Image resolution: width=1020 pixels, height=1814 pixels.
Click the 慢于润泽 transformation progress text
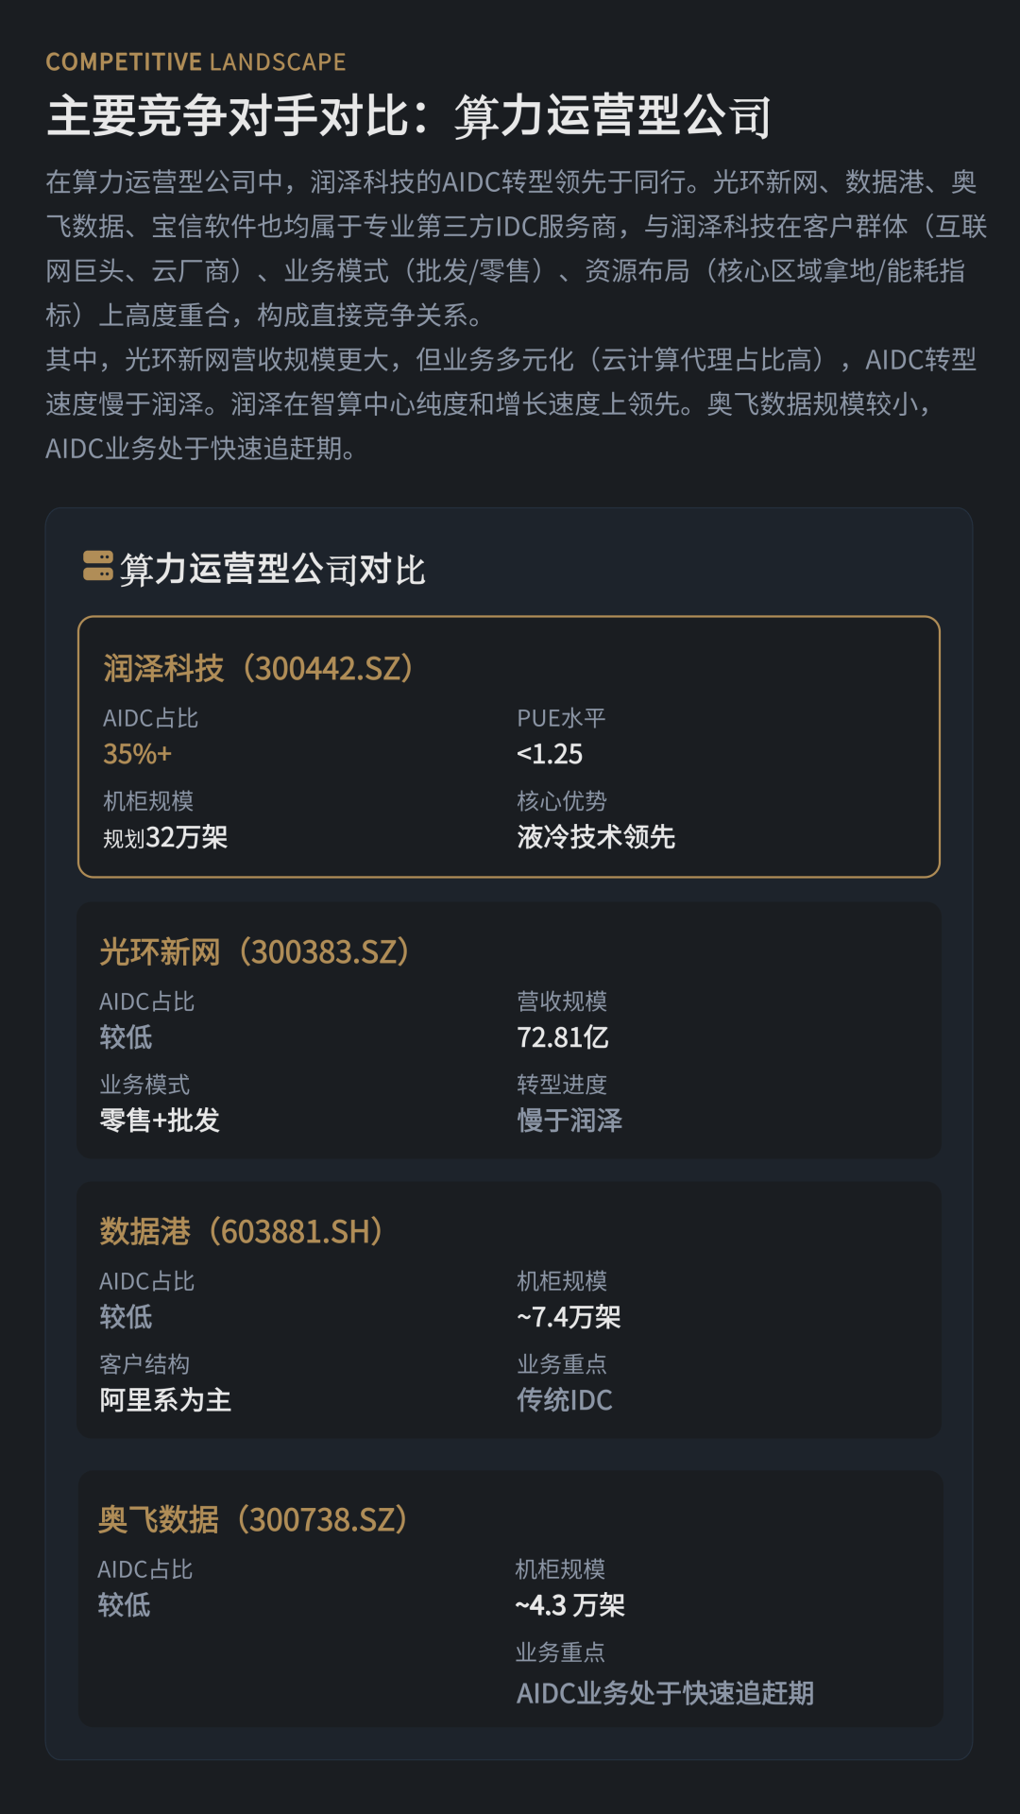click(x=569, y=1121)
